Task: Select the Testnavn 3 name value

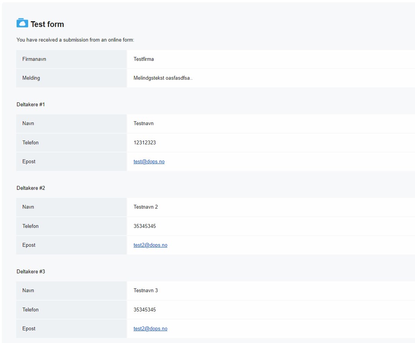Action: pos(146,291)
